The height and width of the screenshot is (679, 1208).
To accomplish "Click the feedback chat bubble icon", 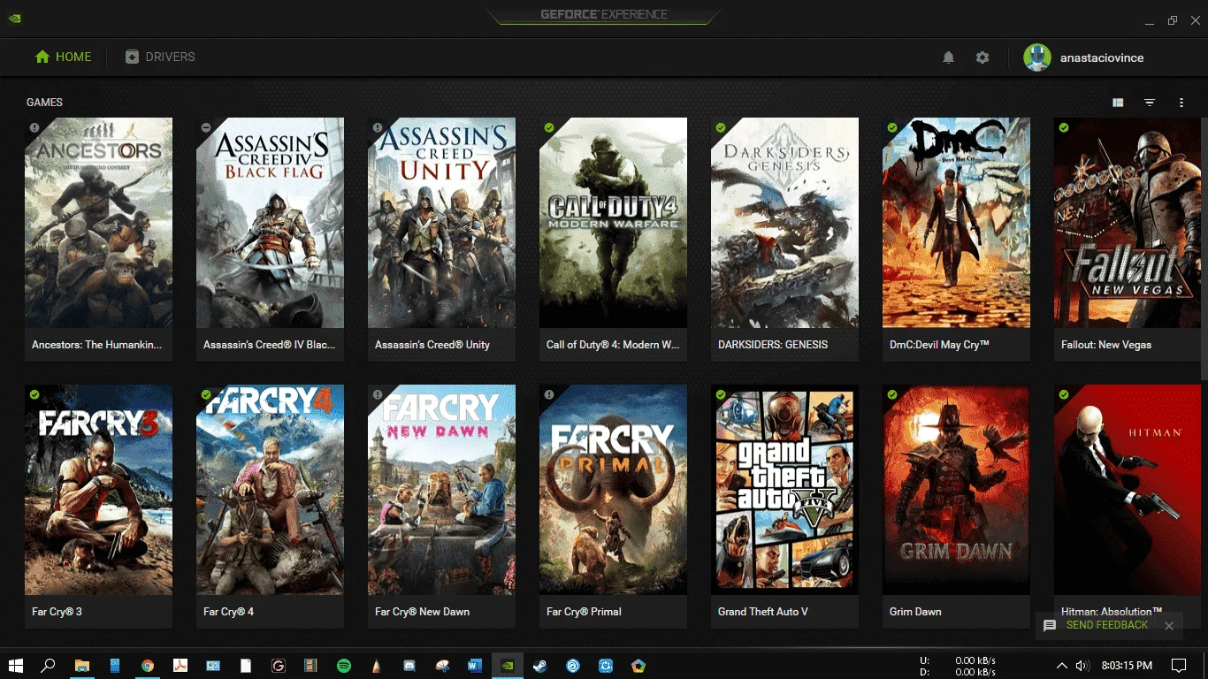I will pos(1050,626).
